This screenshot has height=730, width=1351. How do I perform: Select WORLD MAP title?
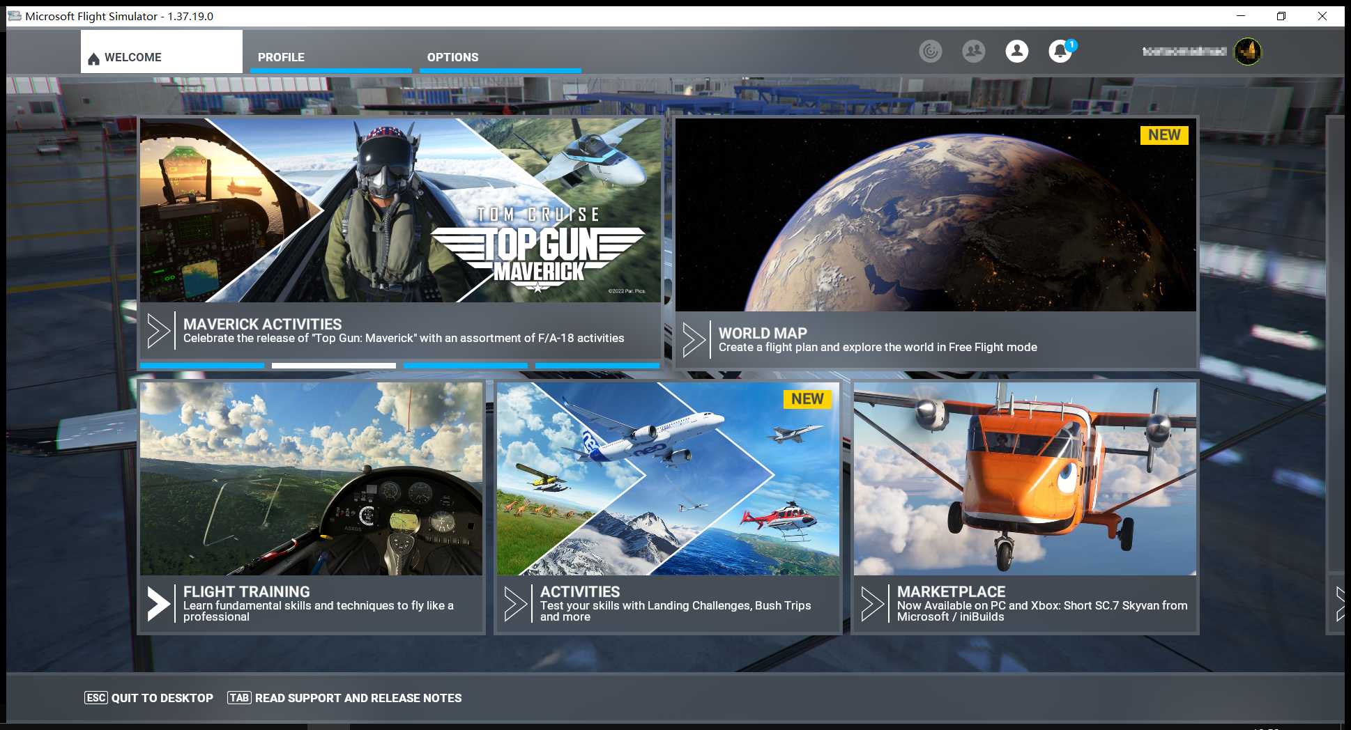click(x=763, y=333)
